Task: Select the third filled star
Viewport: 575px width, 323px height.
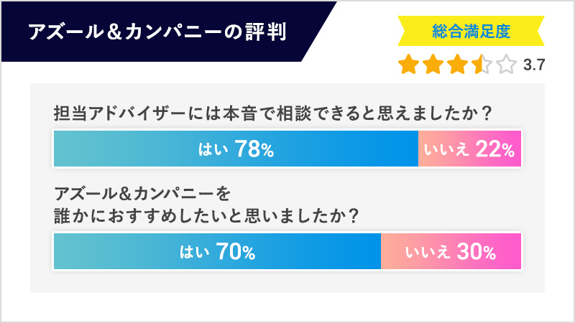Action: (x=458, y=65)
